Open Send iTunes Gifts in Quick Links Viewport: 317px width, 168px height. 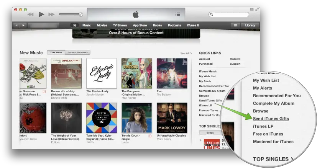coord(210,101)
